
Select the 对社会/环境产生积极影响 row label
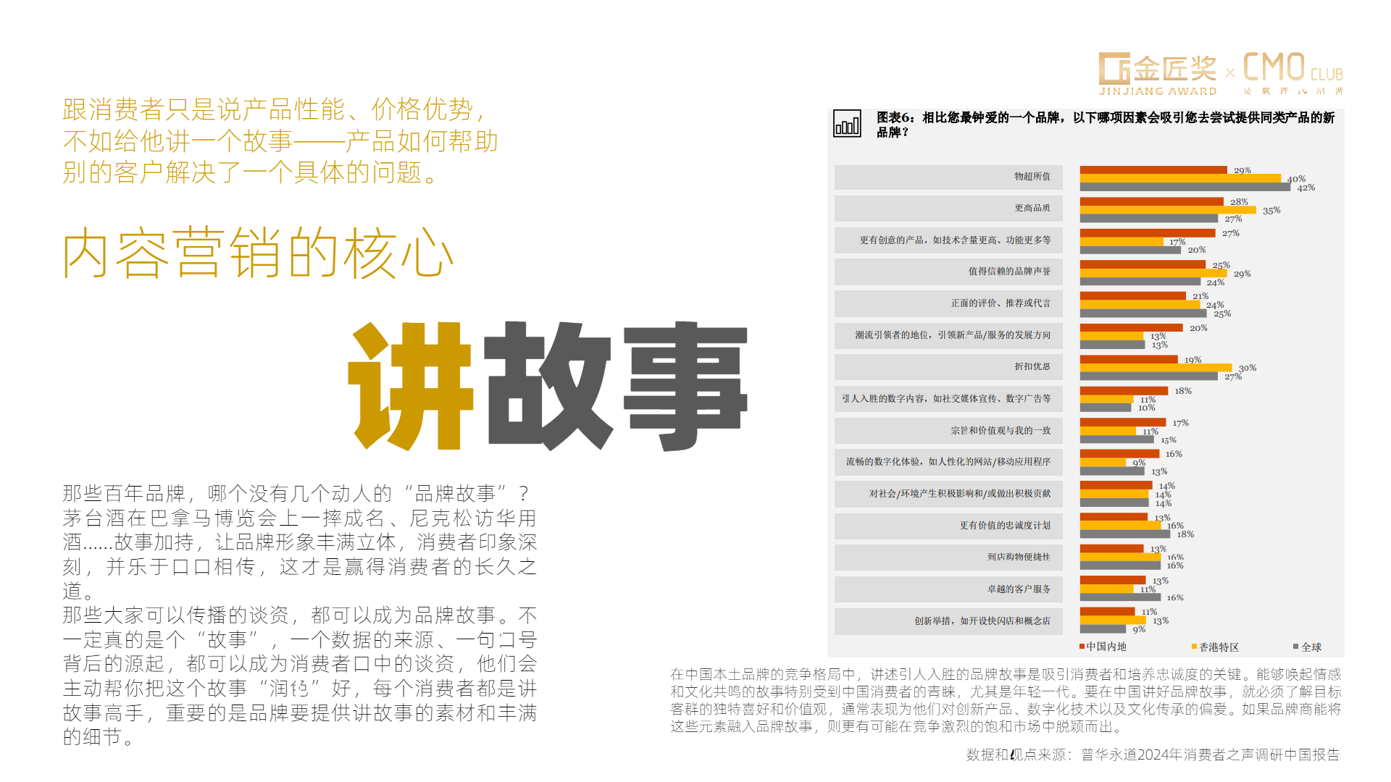(x=948, y=494)
